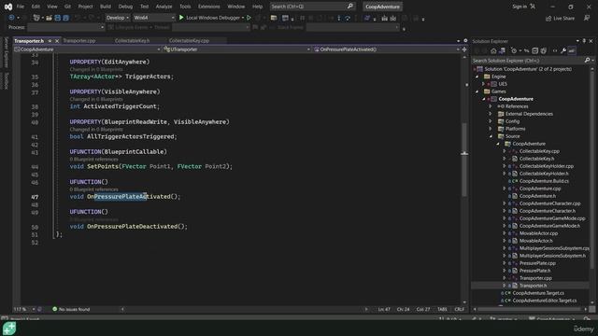Image resolution: width=598 pixels, height=336 pixels.
Task: Click the feedback icon beside Live Share
Action: click(587, 19)
